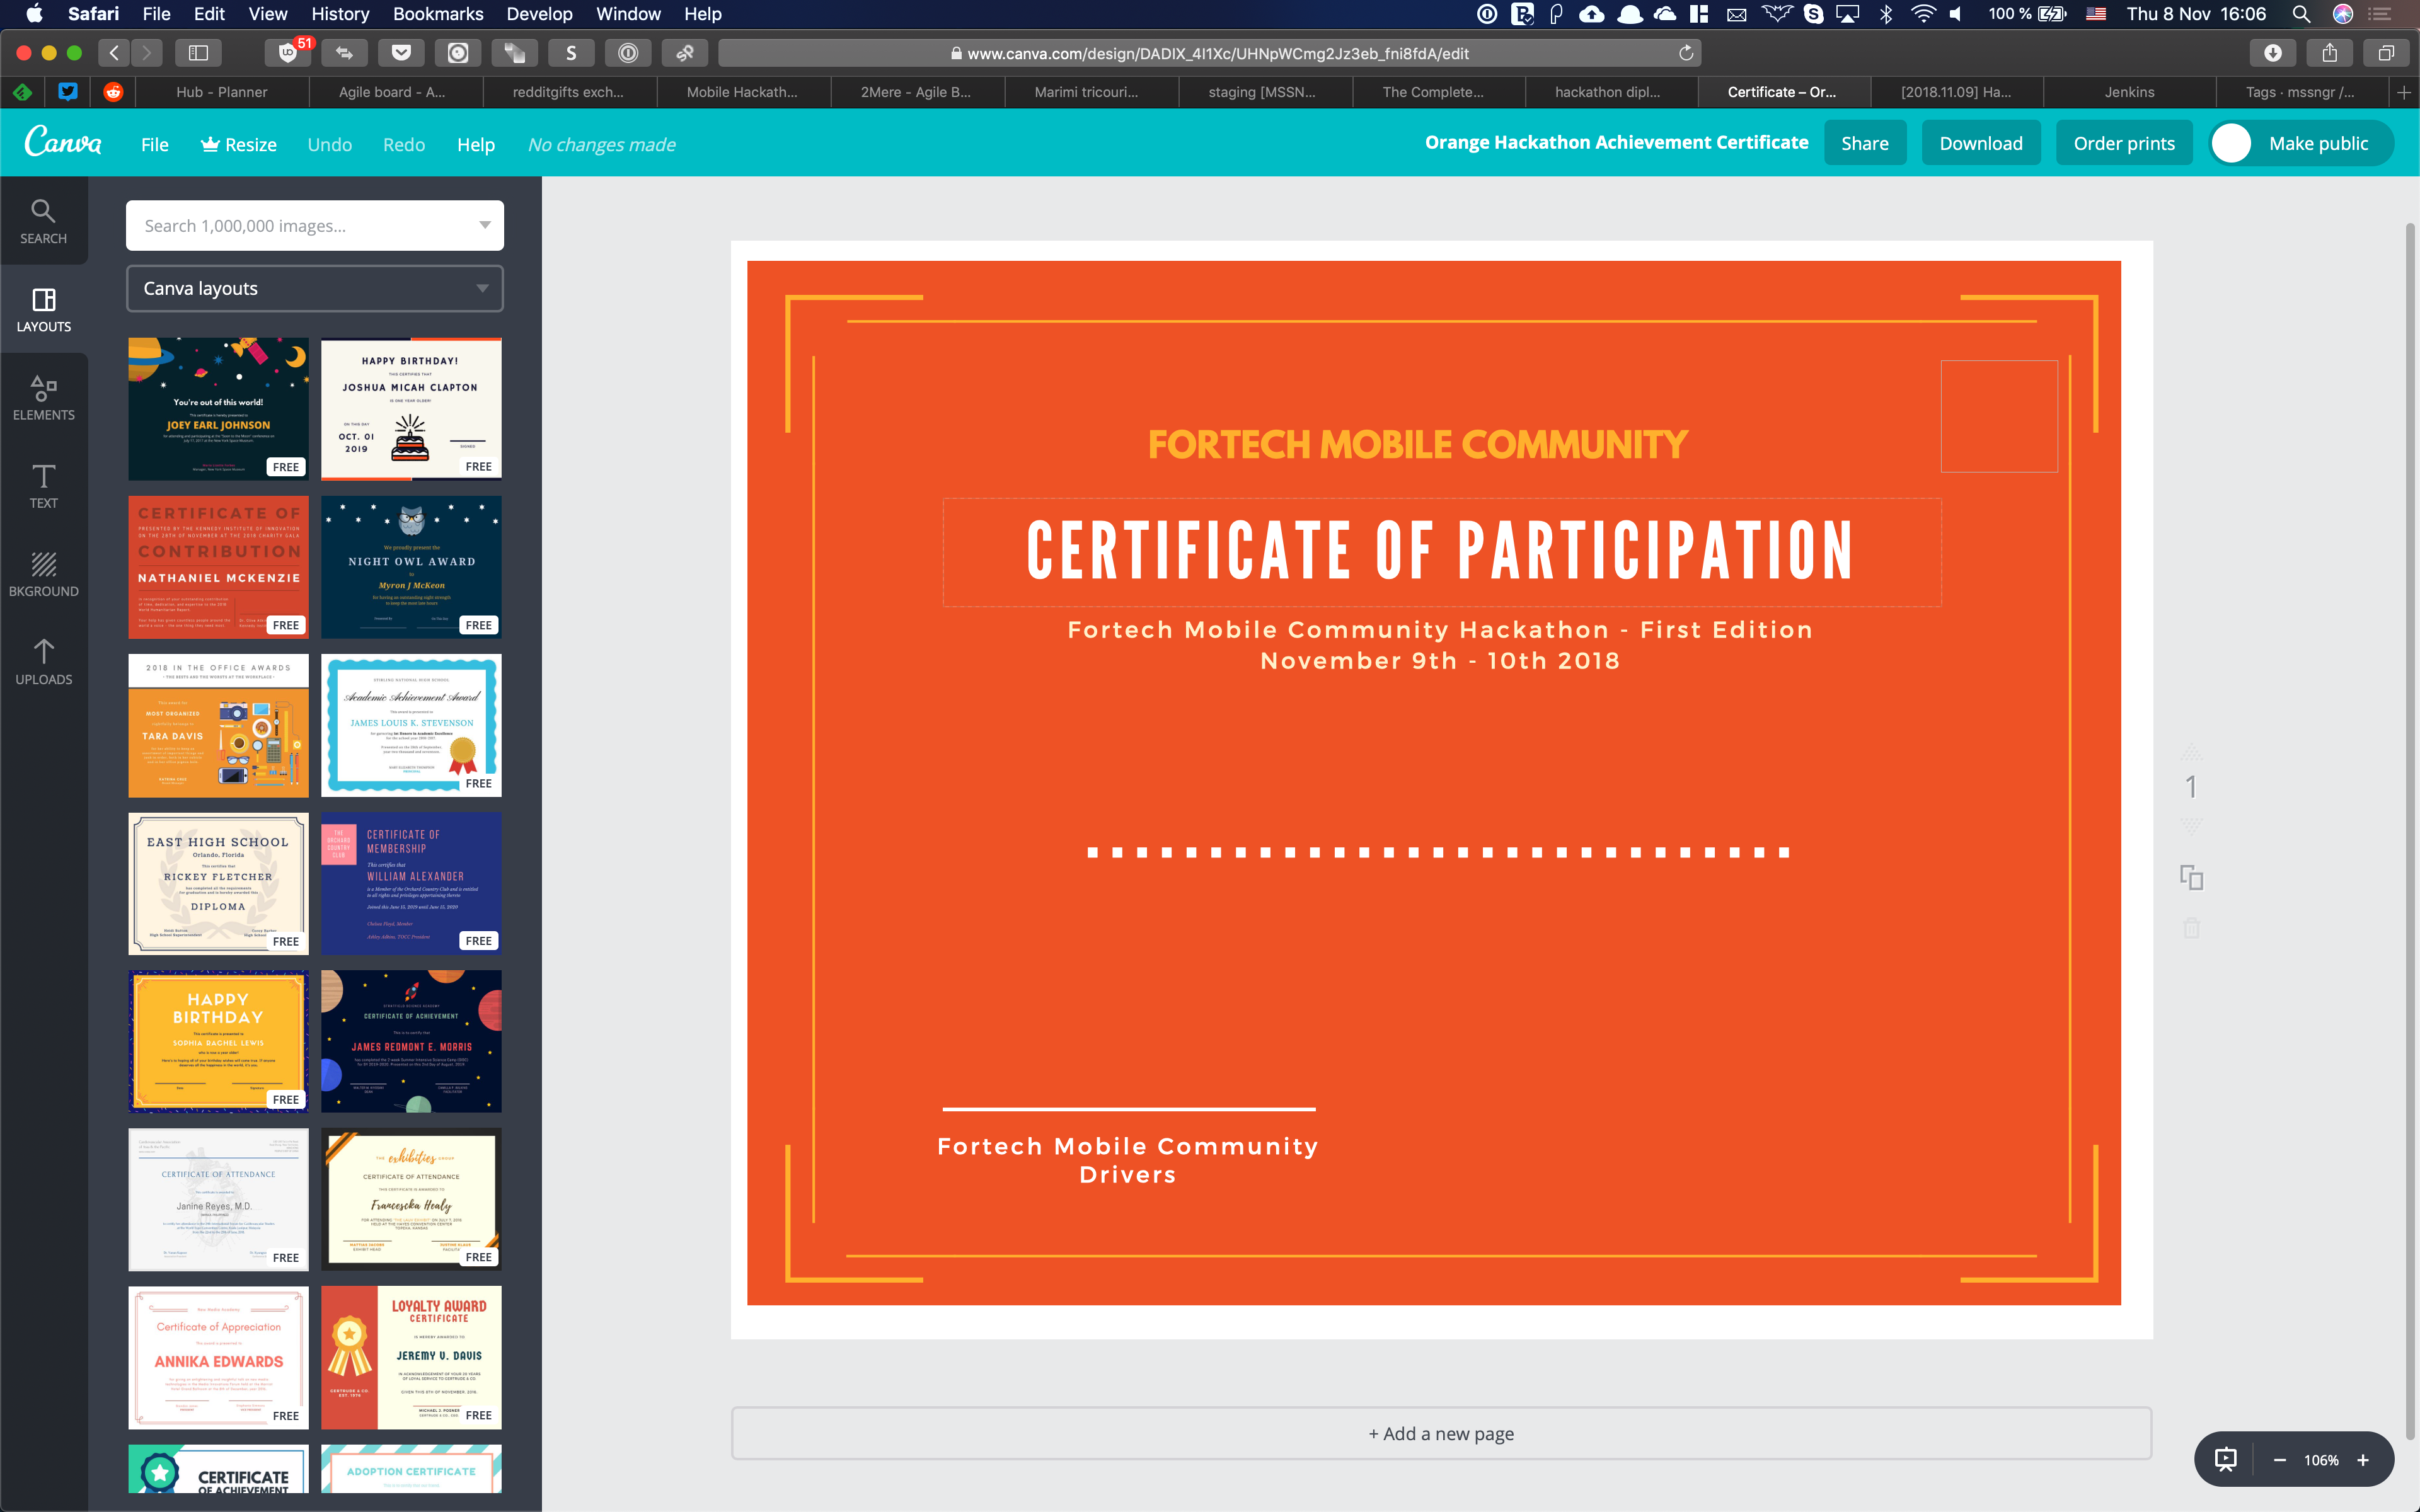Switch to the Jenkins browser tab

(x=2129, y=92)
